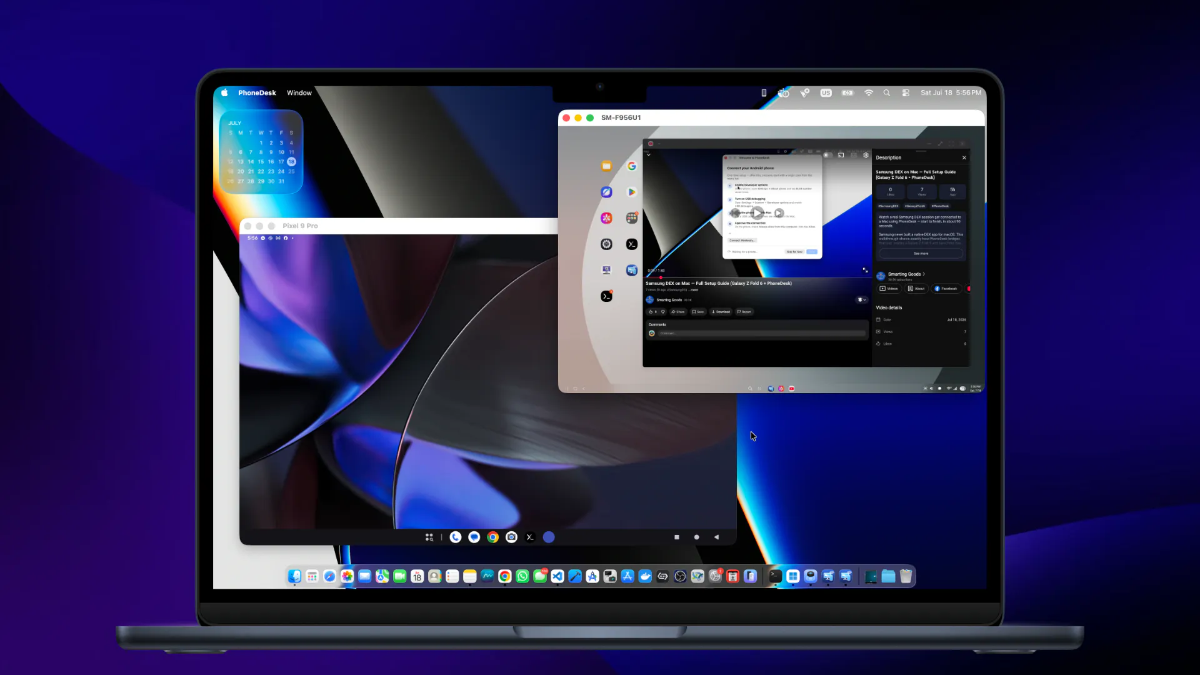Click the video player settings gear

click(x=866, y=155)
